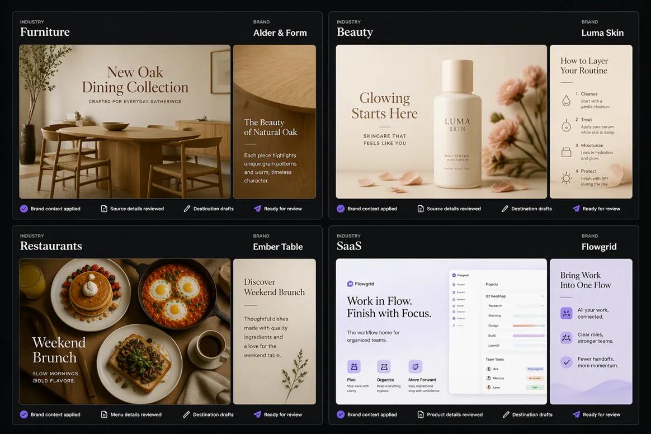Open the 'How to Layer Your Routine' card
This screenshot has height=434, width=651.
(591, 122)
